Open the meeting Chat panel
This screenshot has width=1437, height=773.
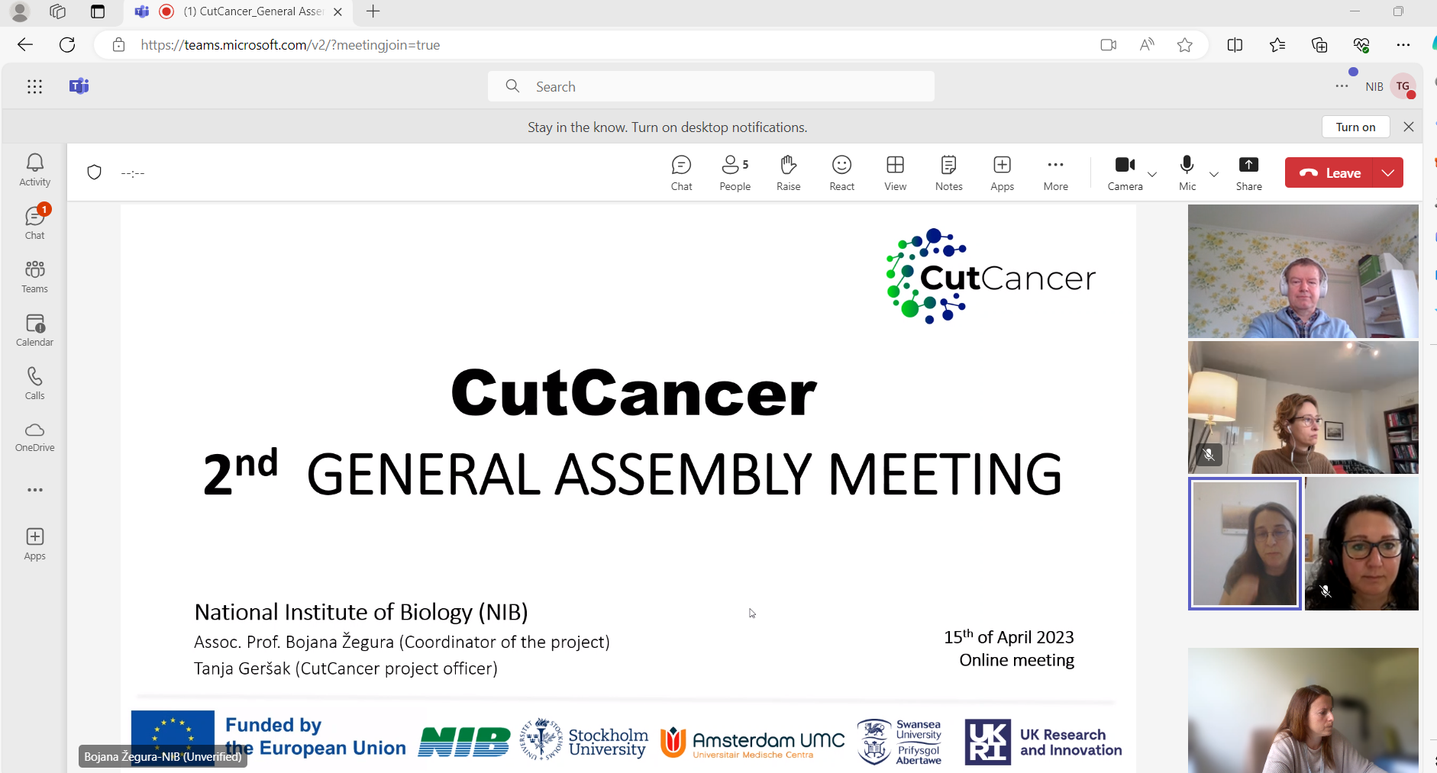pyautogui.click(x=681, y=173)
